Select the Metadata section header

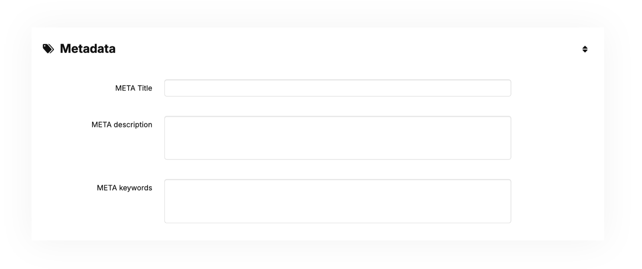88,48
